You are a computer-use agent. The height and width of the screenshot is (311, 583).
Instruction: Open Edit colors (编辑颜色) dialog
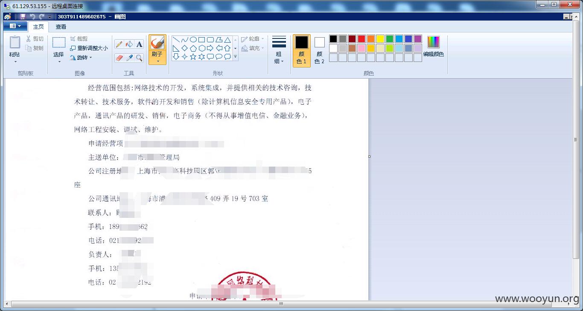[433, 47]
